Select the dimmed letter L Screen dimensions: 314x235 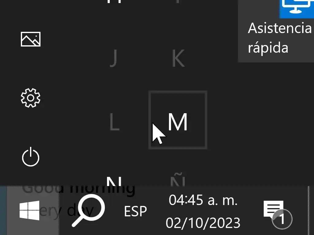(x=114, y=122)
